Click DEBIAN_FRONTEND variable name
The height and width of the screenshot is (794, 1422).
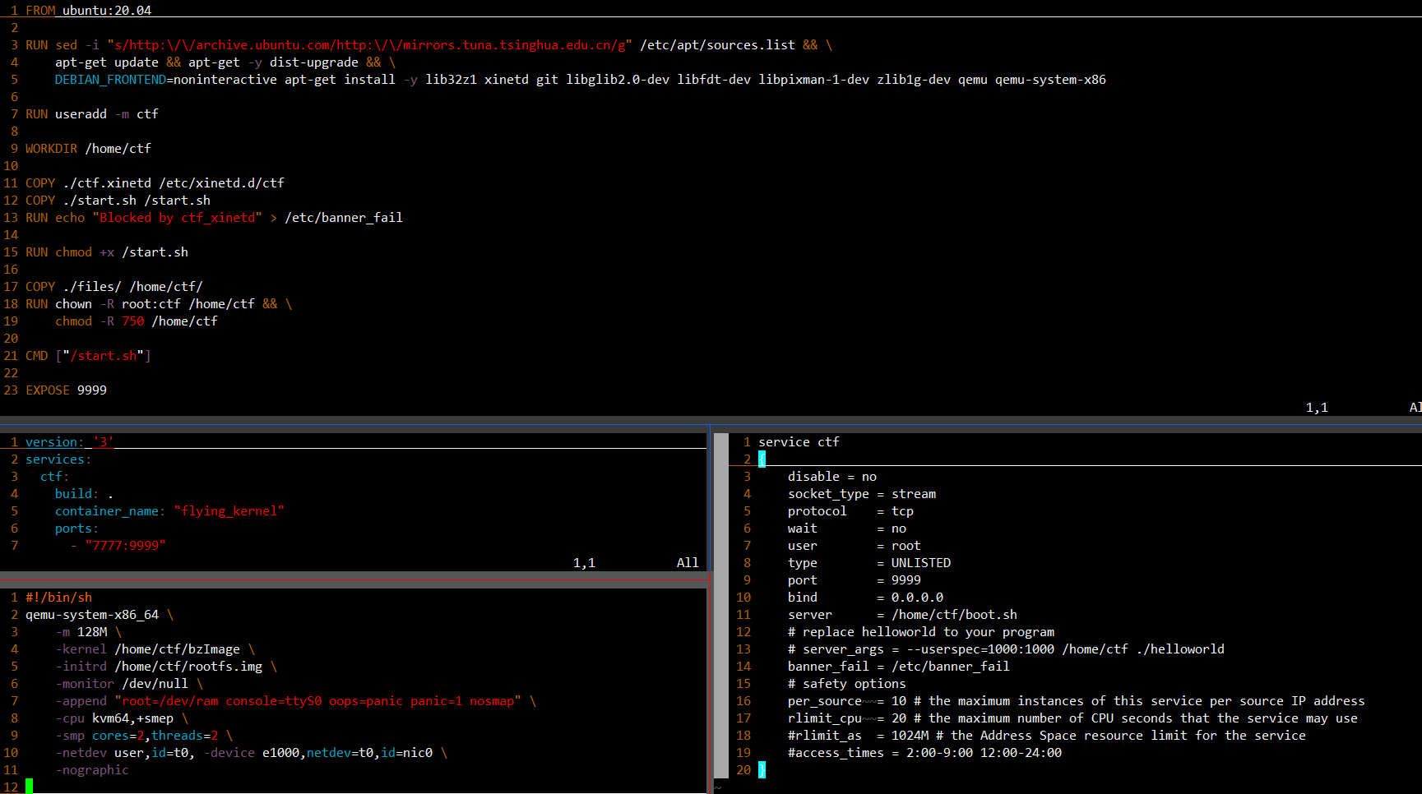[x=110, y=80]
